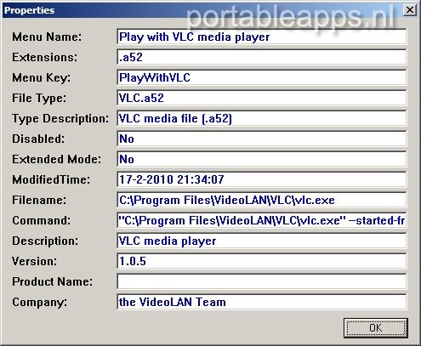The height and width of the screenshot is (346, 421).
Task: Click the Disabled field value
Action: (262, 139)
